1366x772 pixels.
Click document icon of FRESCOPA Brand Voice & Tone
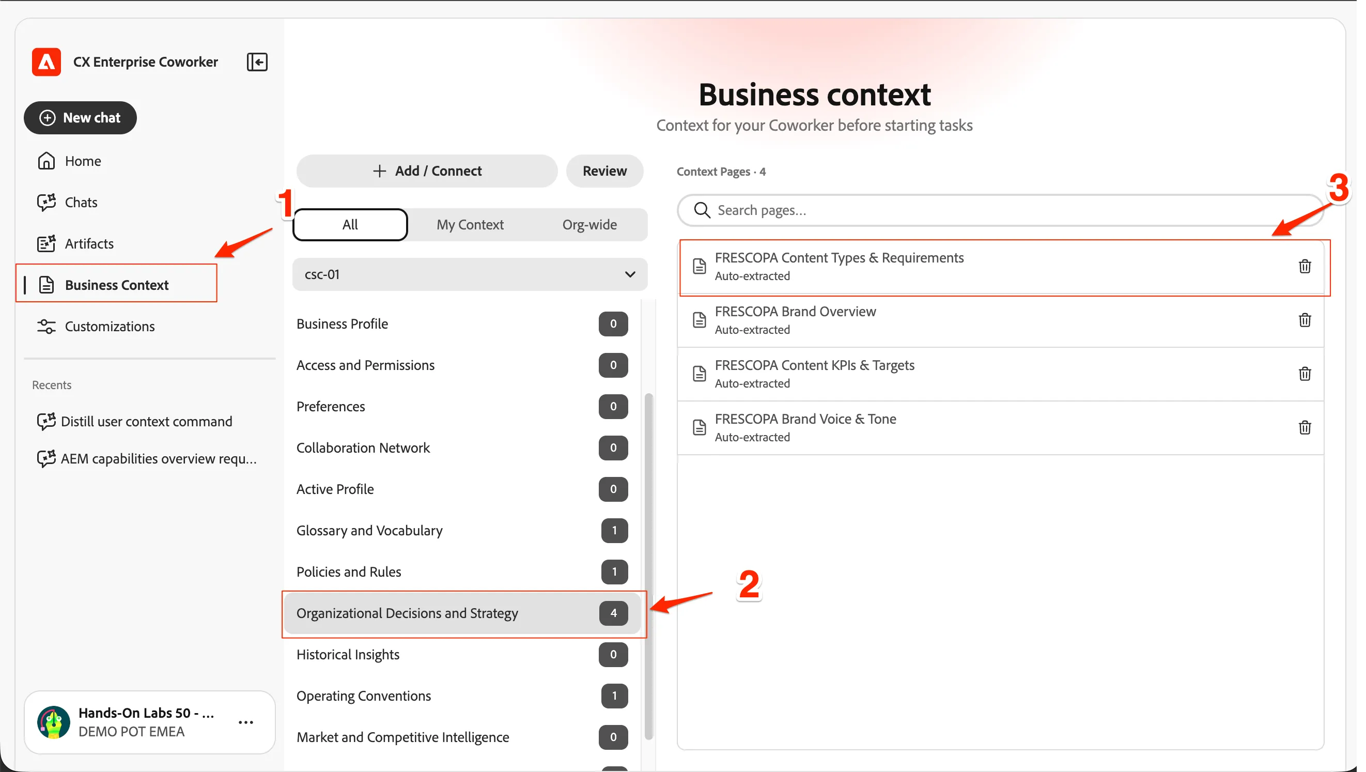(x=700, y=427)
